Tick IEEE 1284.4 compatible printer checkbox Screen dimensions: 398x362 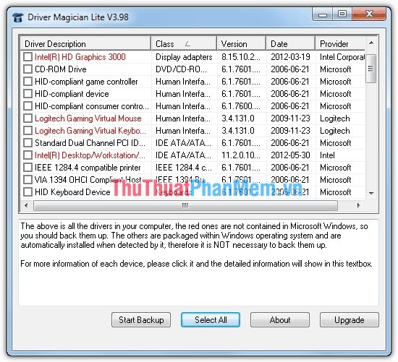click(x=27, y=168)
